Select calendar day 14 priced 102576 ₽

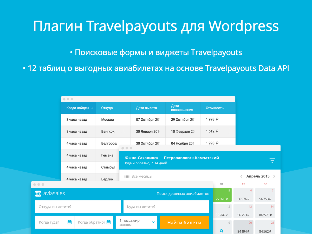click(265, 211)
